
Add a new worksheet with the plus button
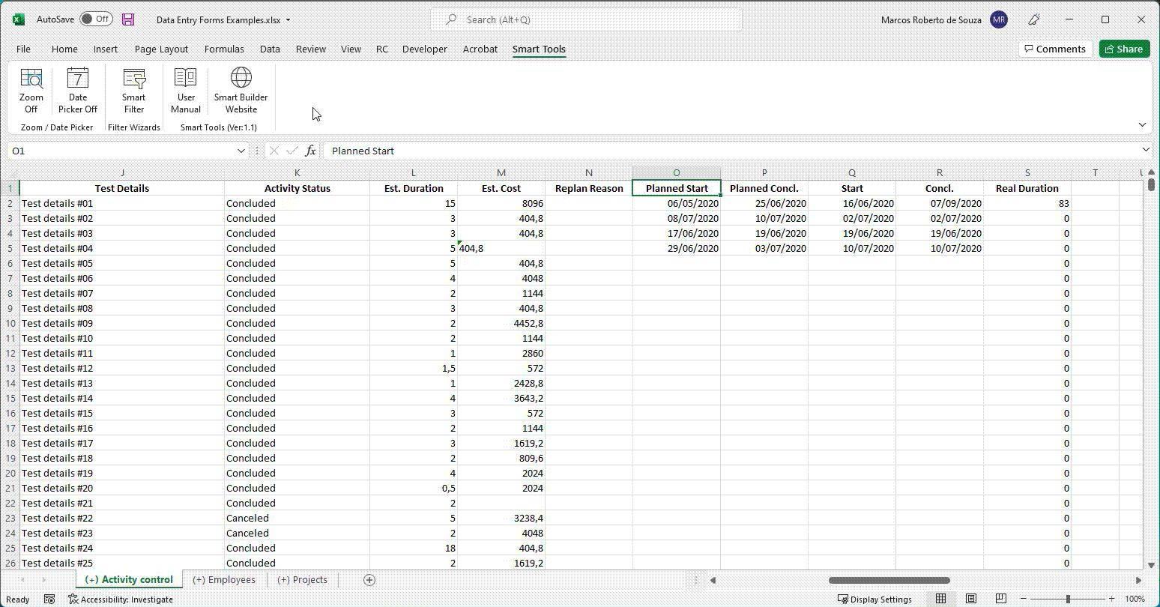(x=369, y=579)
